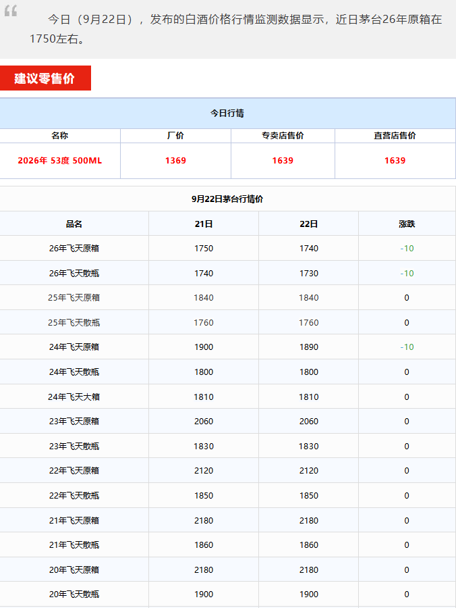
Task: Click the 23年飞天原箱 row name
Action: [74, 421]
